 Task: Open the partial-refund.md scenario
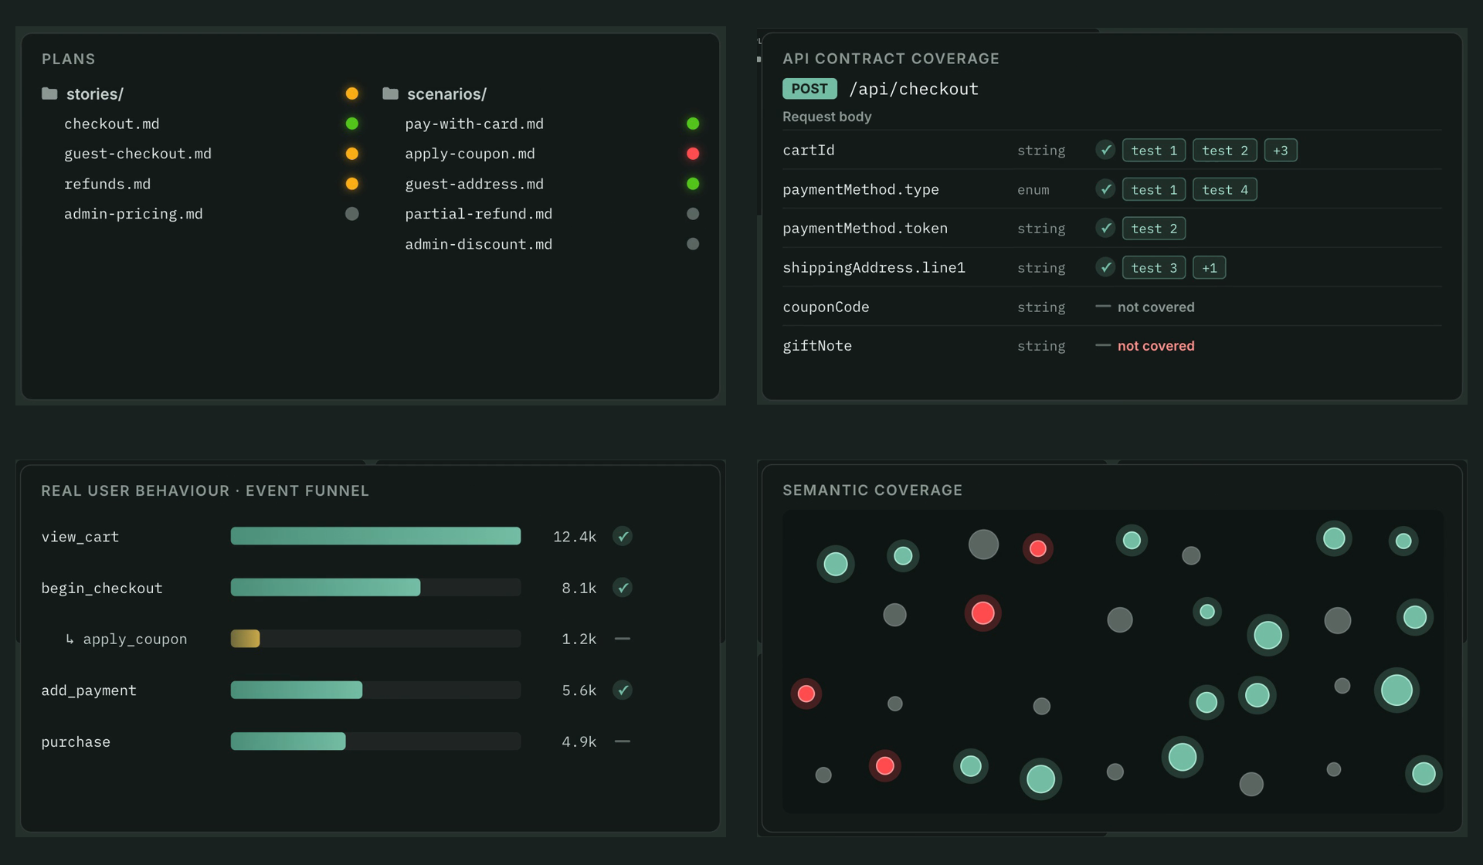coord(479,214)
